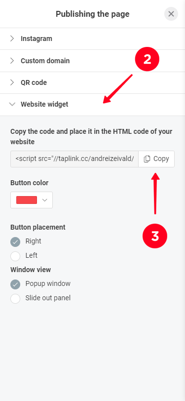Viewport: 185px width, 401px height.
Task: Click the Website widget section header
Action: 93,104
